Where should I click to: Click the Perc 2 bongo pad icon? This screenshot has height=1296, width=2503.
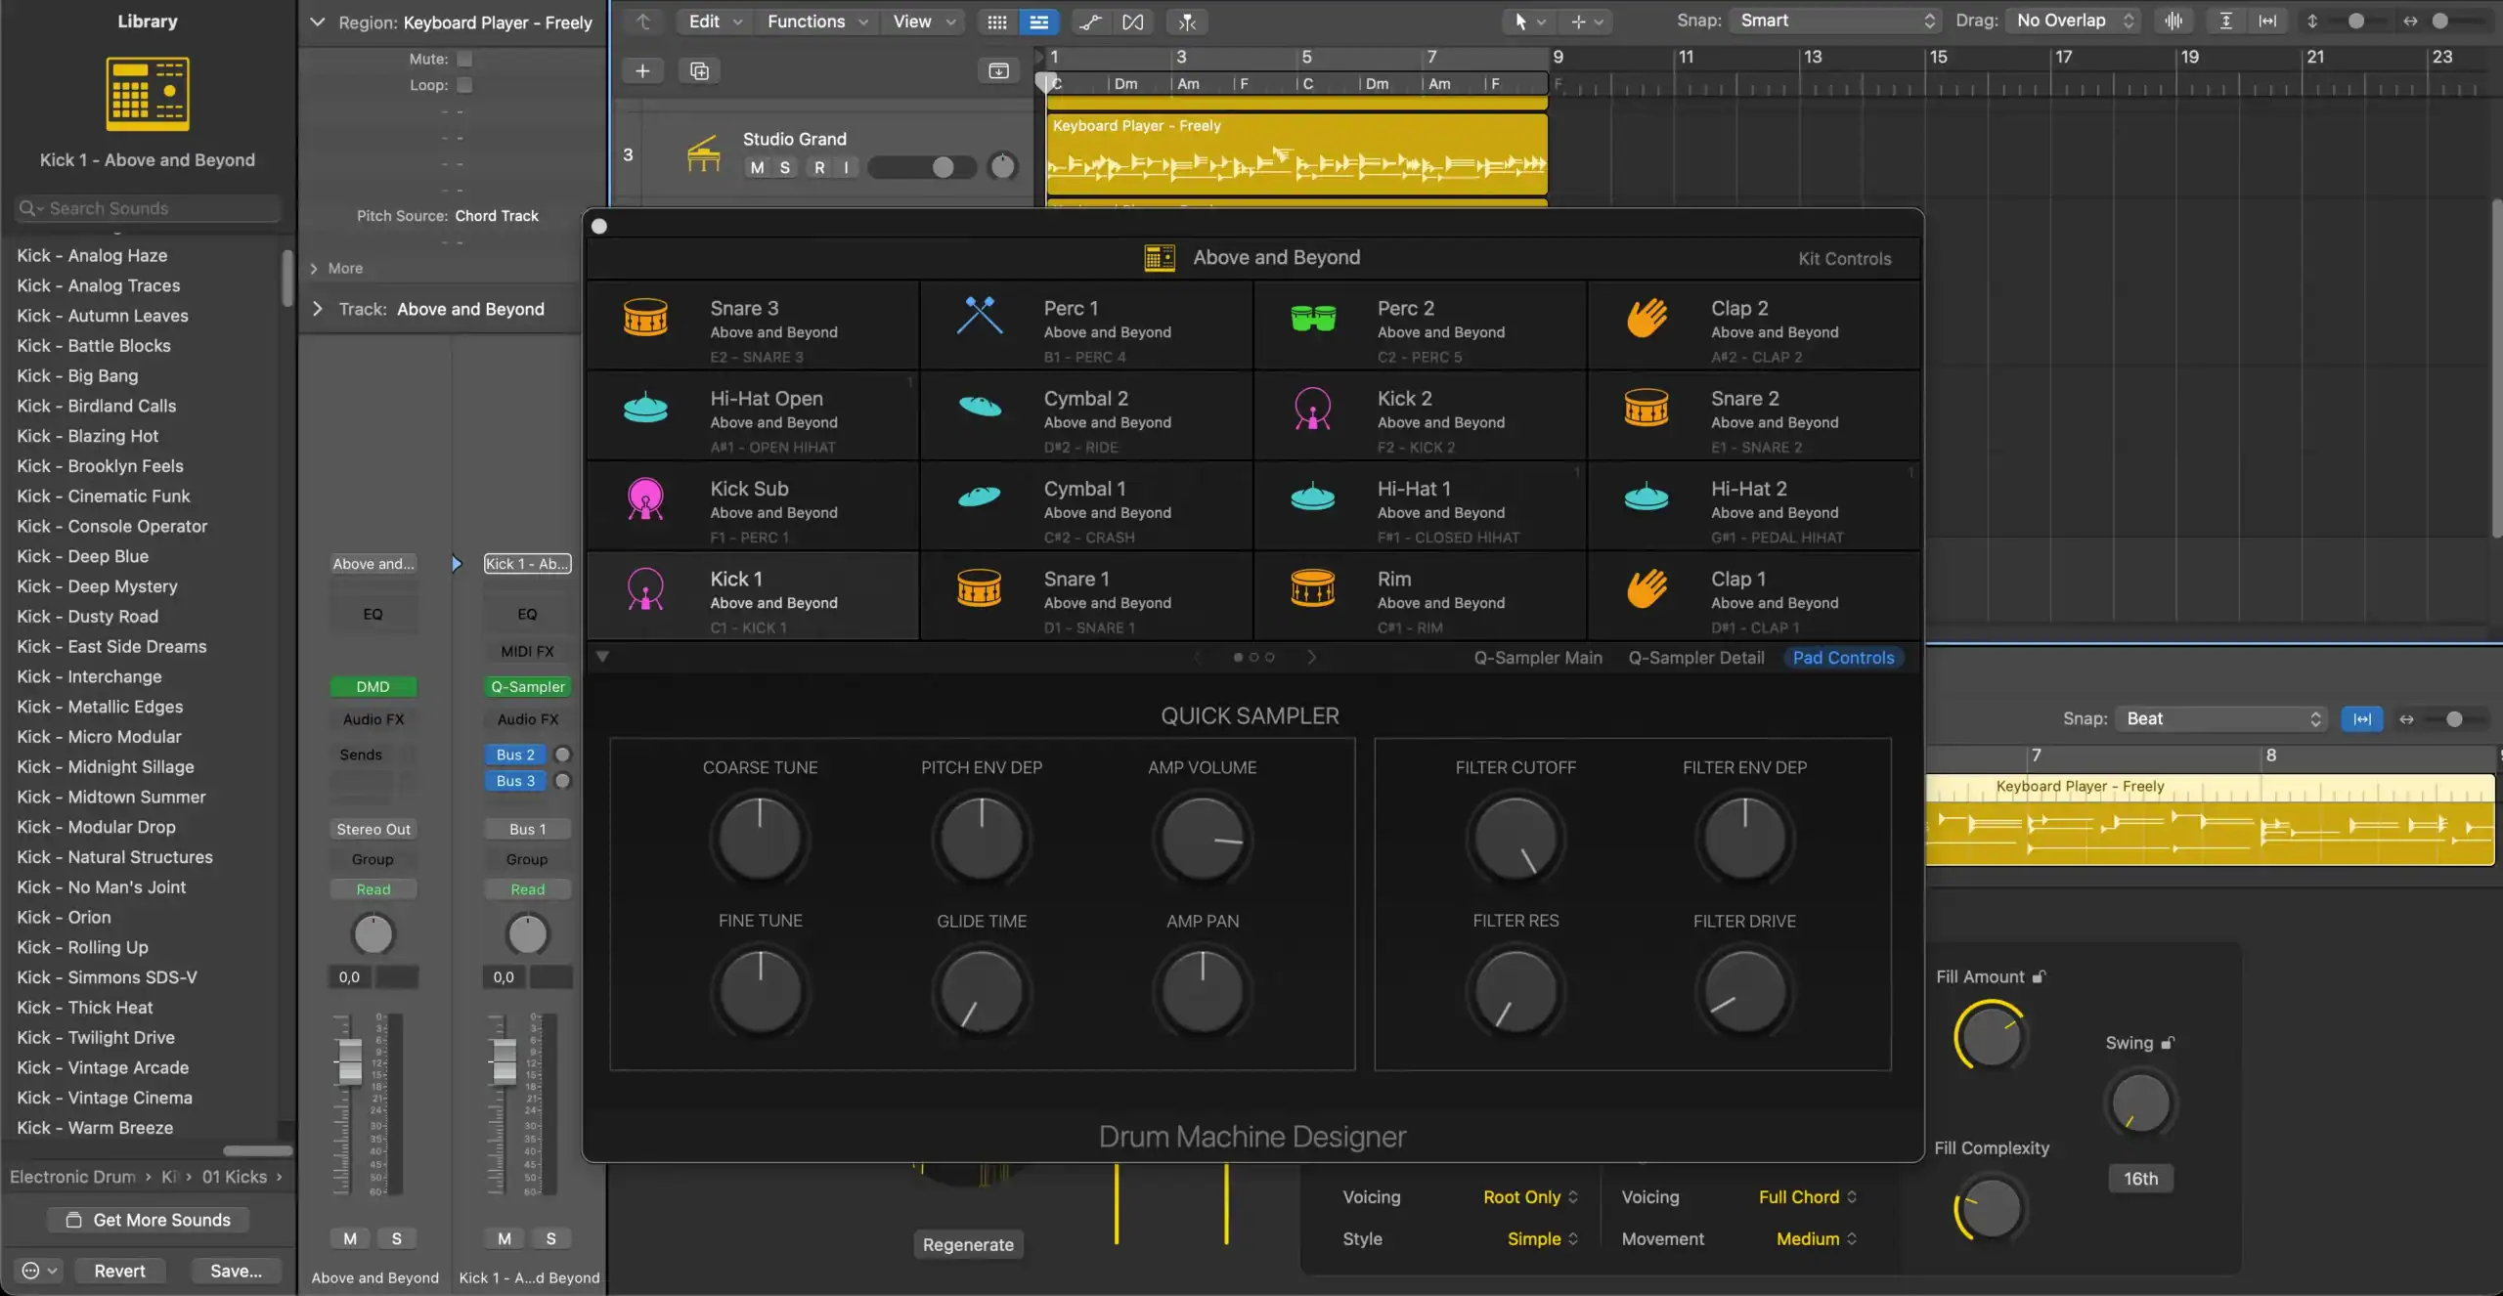pyautogui.click(x=1312, y=317)
